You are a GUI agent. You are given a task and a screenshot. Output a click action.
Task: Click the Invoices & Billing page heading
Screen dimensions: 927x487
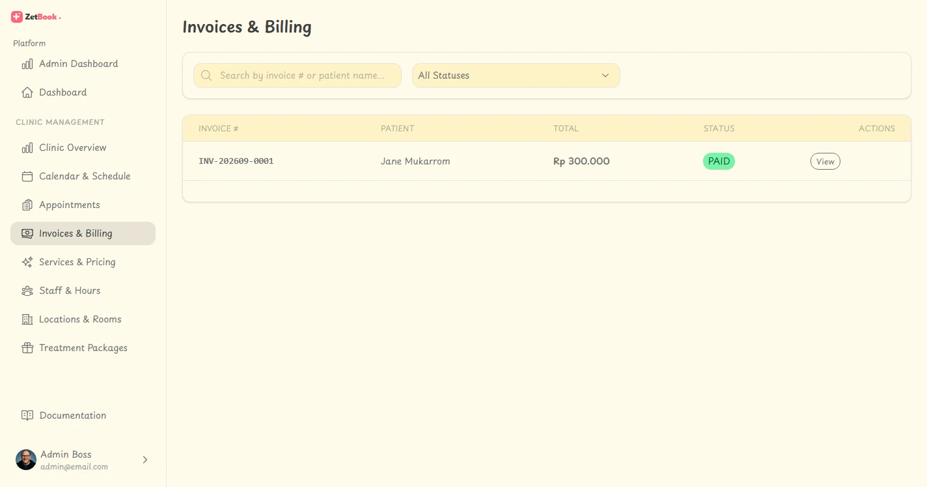[x=247, y=27]
